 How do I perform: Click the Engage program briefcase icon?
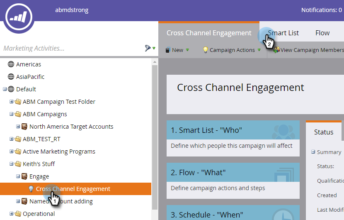click(24, 176)
